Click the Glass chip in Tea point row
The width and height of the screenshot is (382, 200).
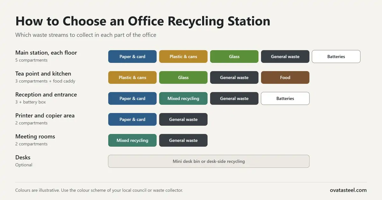[183, 77]
